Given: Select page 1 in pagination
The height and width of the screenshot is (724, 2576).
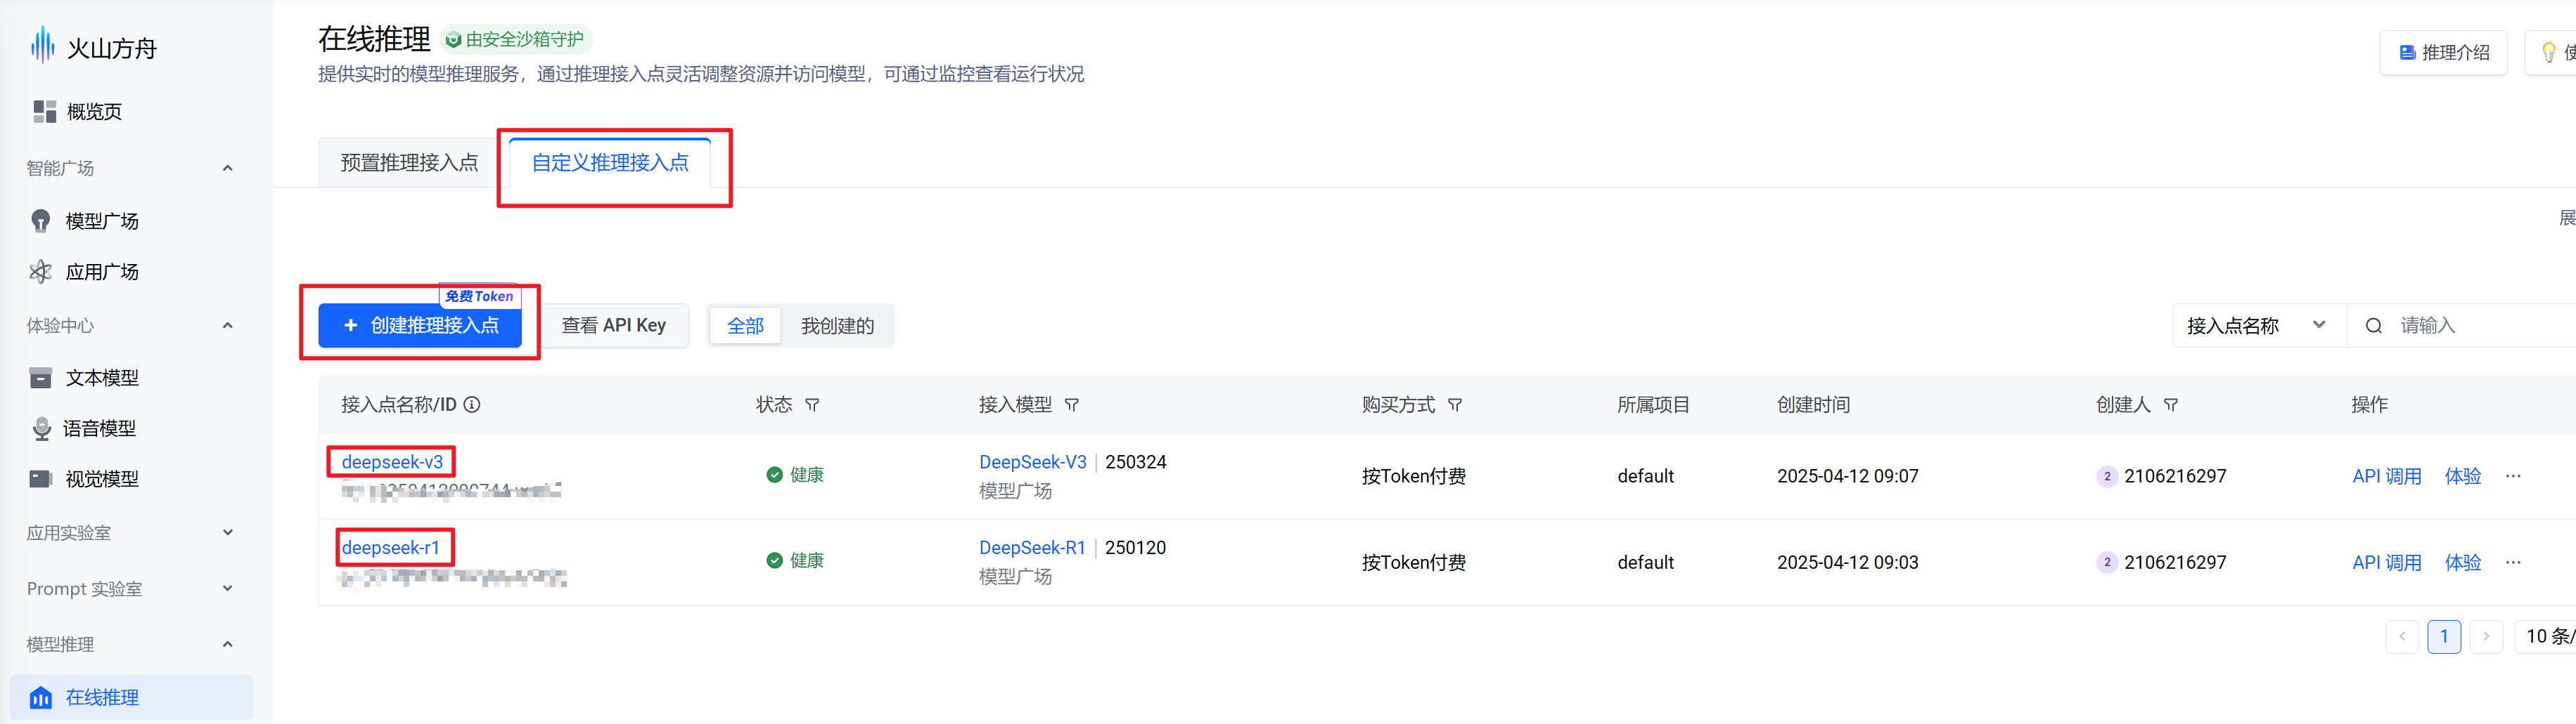Looking at the screenshot, I should [x=2443, y=636].
